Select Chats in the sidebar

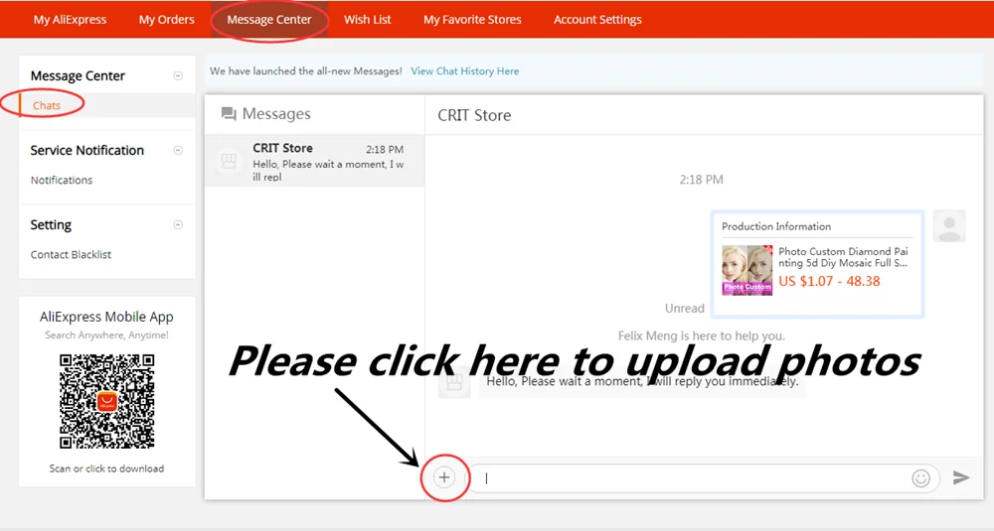pos(47,105)
